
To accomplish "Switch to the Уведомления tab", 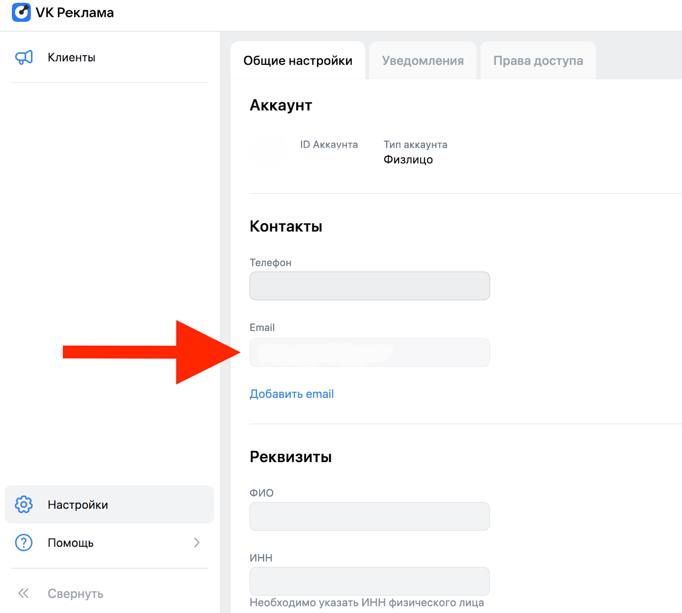I will click(423, 61).
